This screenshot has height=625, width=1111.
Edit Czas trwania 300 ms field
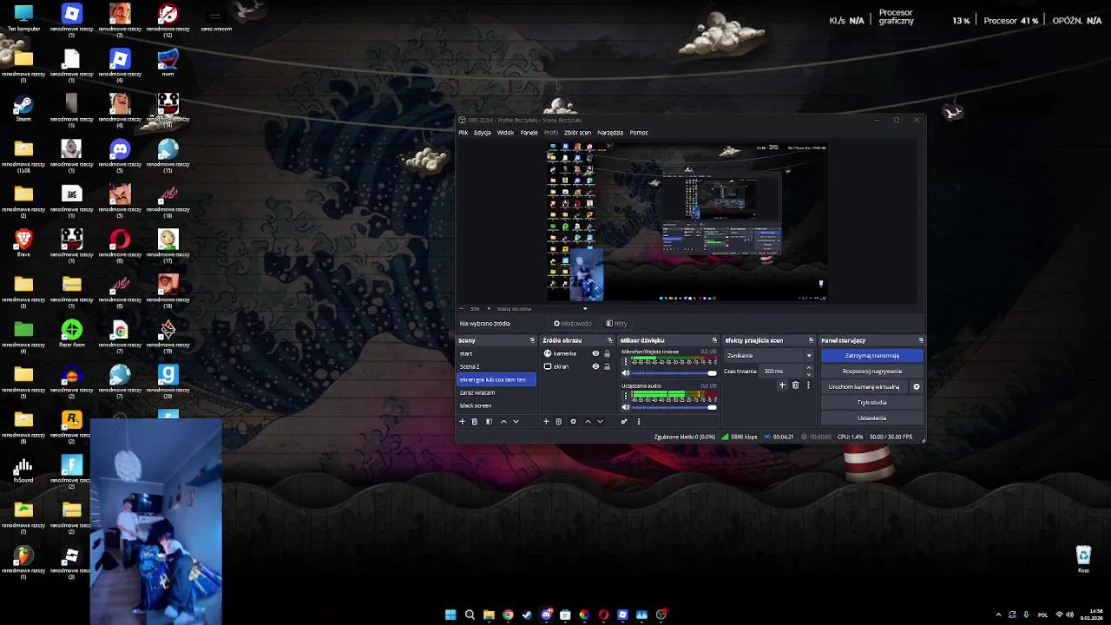(782, 372)
